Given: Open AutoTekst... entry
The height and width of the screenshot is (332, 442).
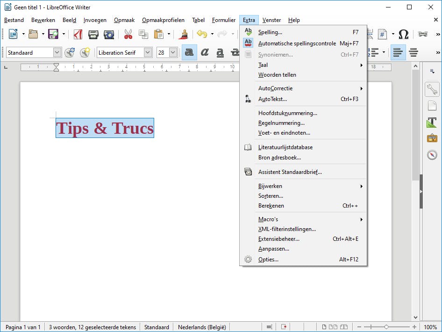Looking at the screenshot, I should point(303,99).
